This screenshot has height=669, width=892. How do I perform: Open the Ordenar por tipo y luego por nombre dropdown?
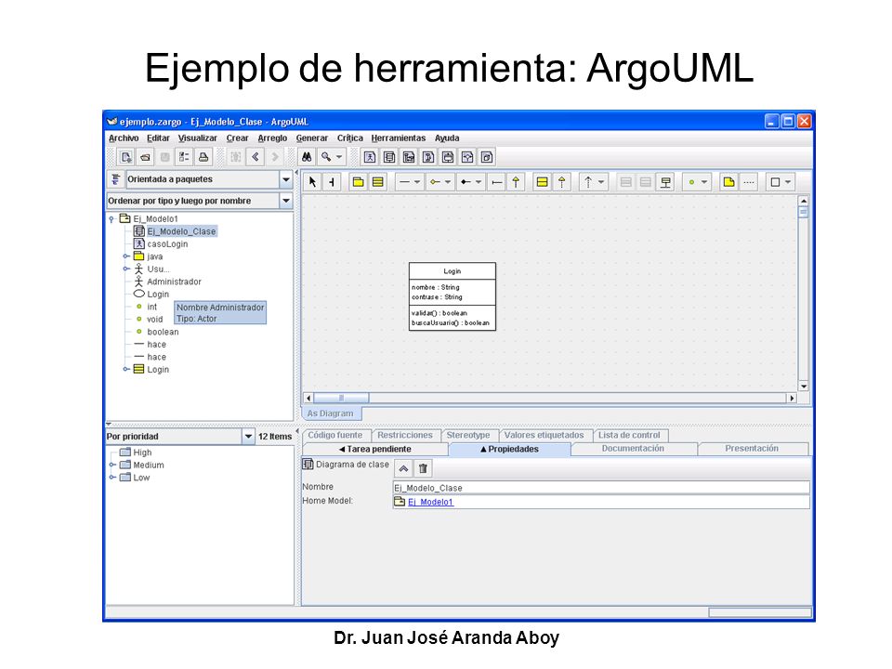point(286,201)
